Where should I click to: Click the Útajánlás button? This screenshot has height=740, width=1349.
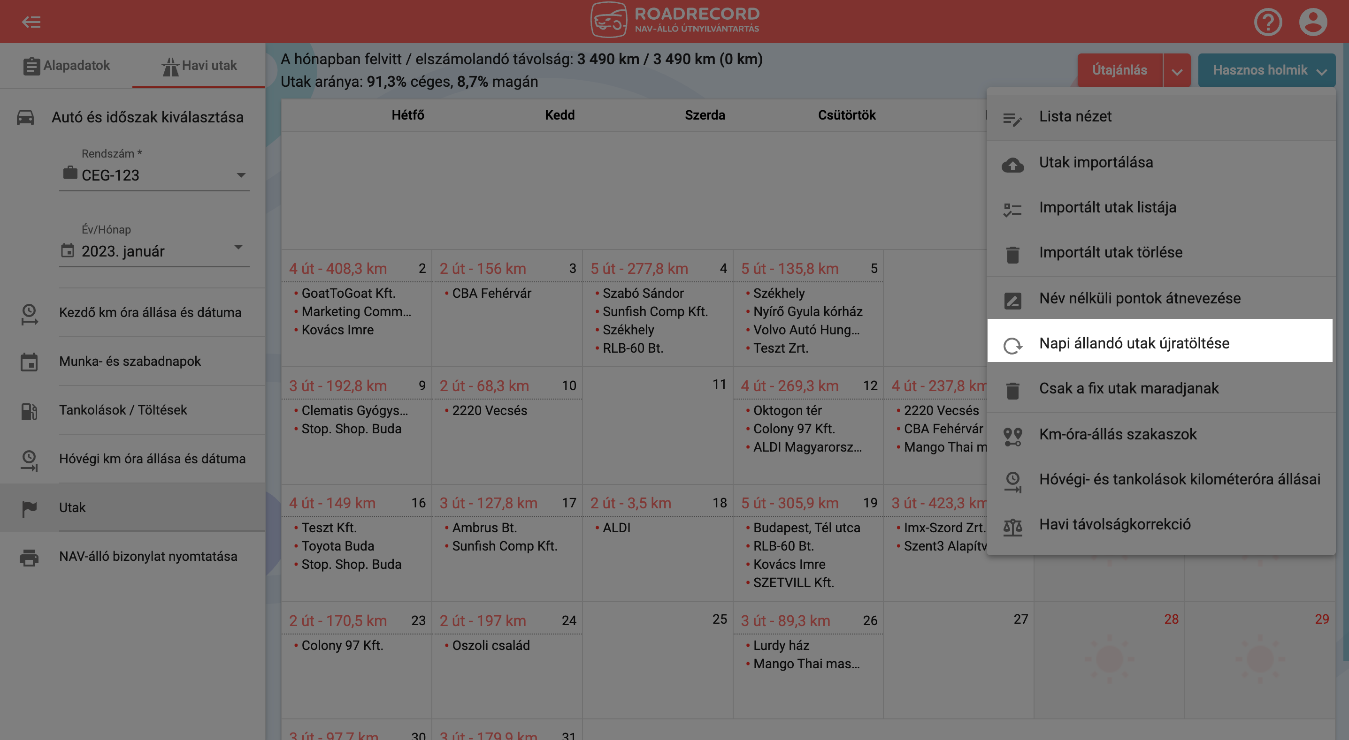[x=1119, y=70]
